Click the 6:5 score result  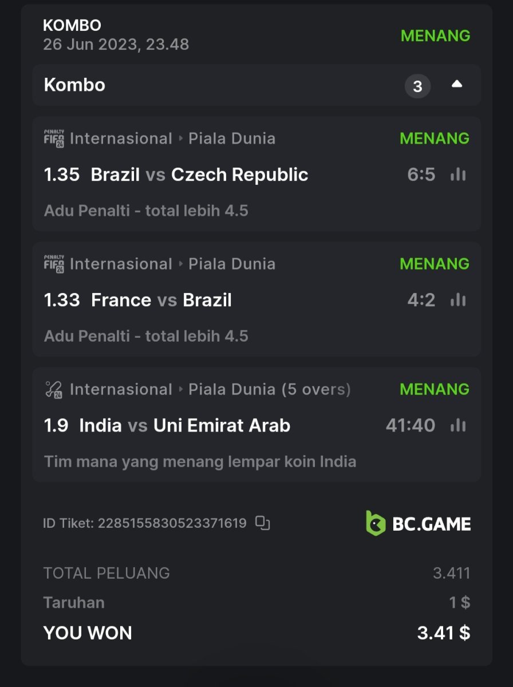point(421,175)
